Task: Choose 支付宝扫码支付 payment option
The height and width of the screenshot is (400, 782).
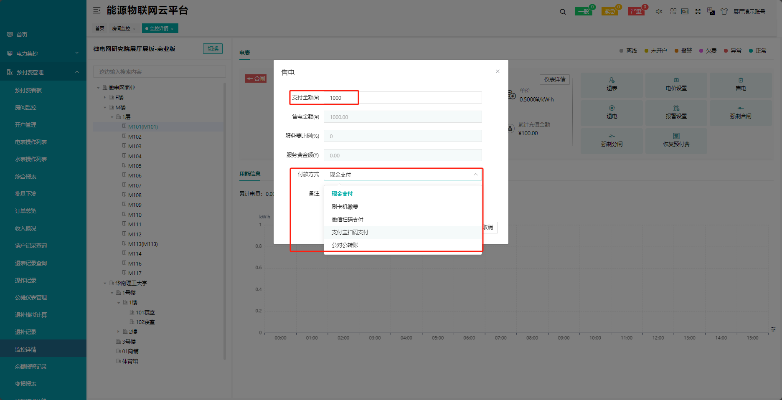Action: [350, 232]
